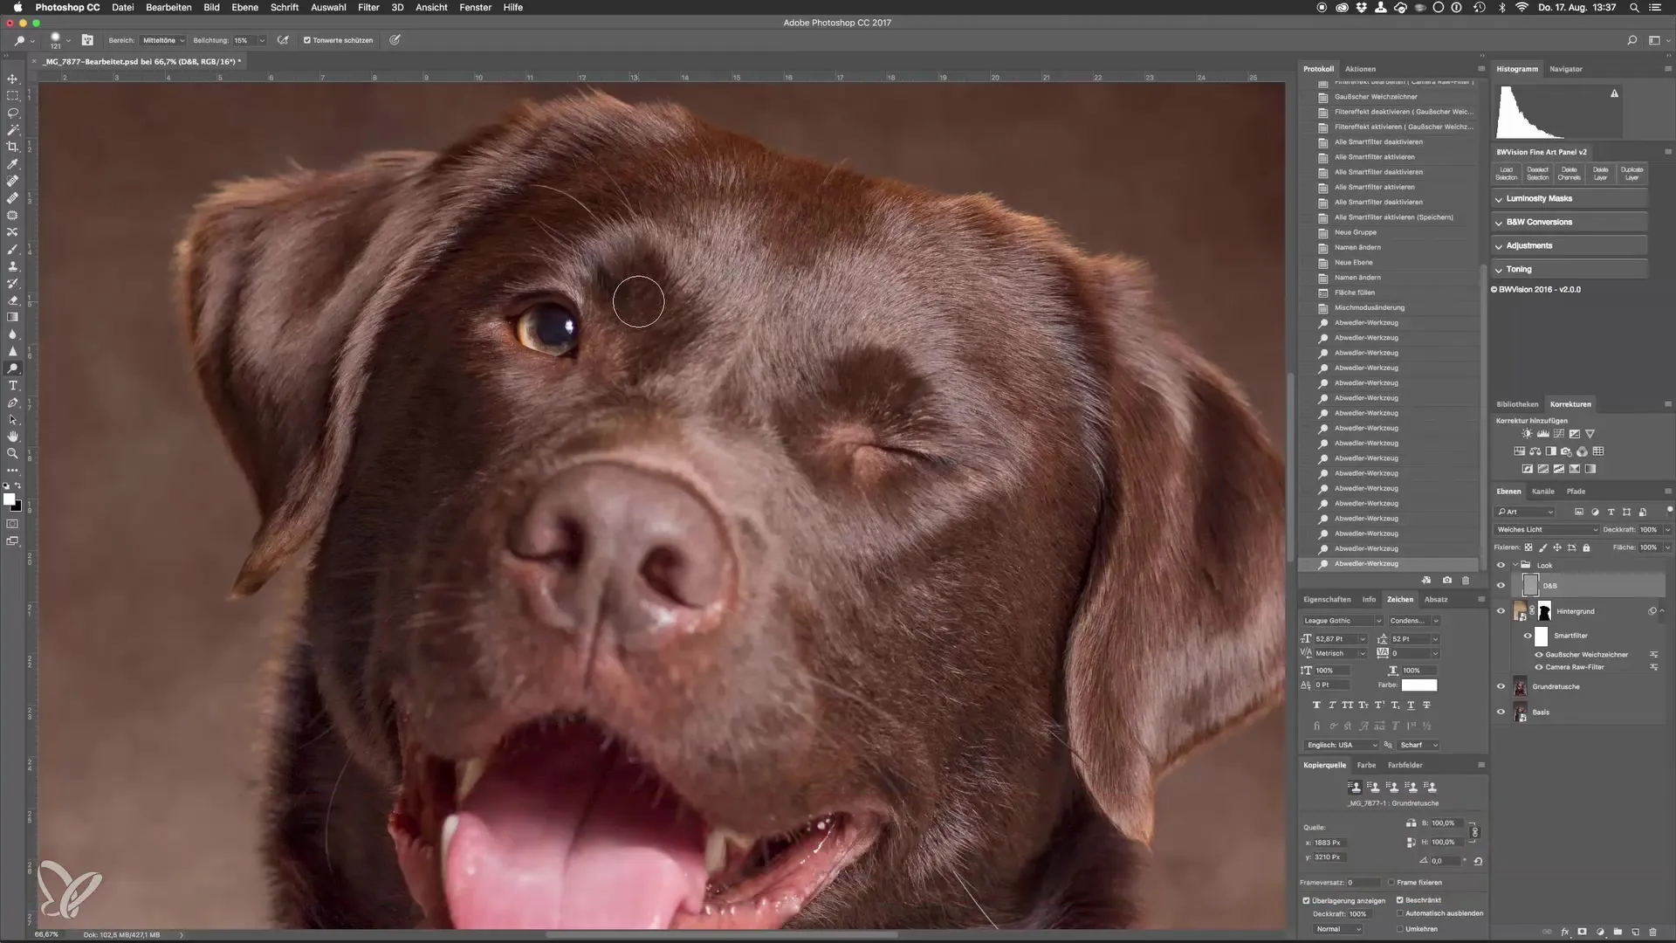The width and height of the screenshot is (1676, 943).
Task: Create new layer in Ebenen panel
Action: pyautogui.click(x=1635, y=932)
